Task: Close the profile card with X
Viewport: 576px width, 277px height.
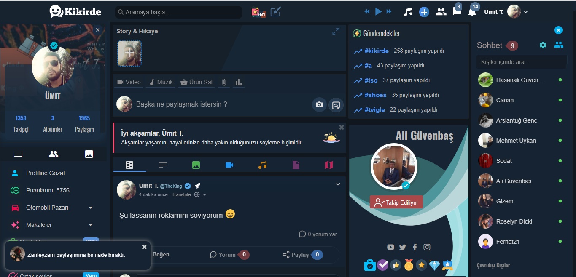Action: (x=98, y=30)
